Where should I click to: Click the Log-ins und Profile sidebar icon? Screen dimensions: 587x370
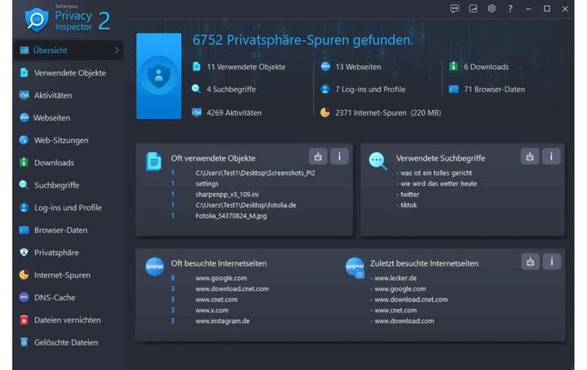coord(24,207)
